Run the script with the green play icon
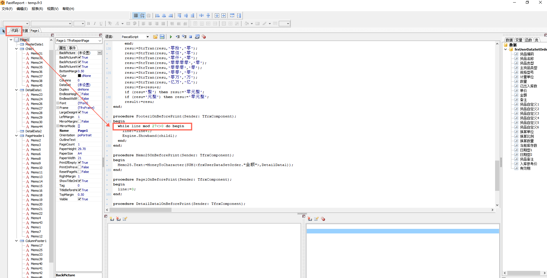Screen dimensions: 547x278 (x=171, y=37)
